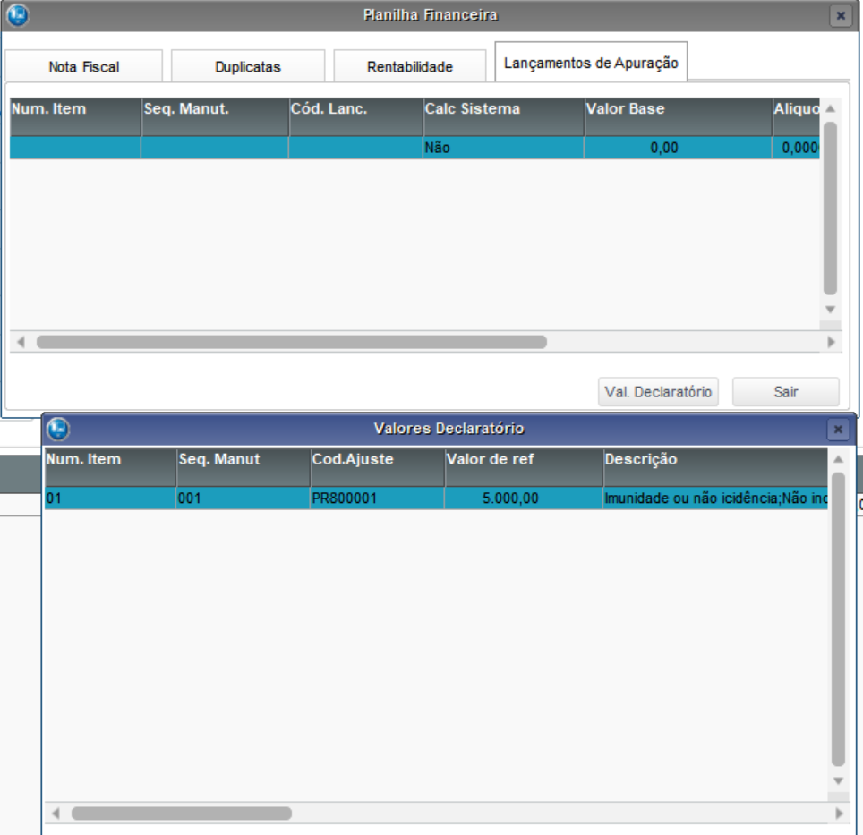The height and width of the screenshot is (835, 863).
Task: Click Num. Item header in Valores Declaratório
Action: coord(110,467)
